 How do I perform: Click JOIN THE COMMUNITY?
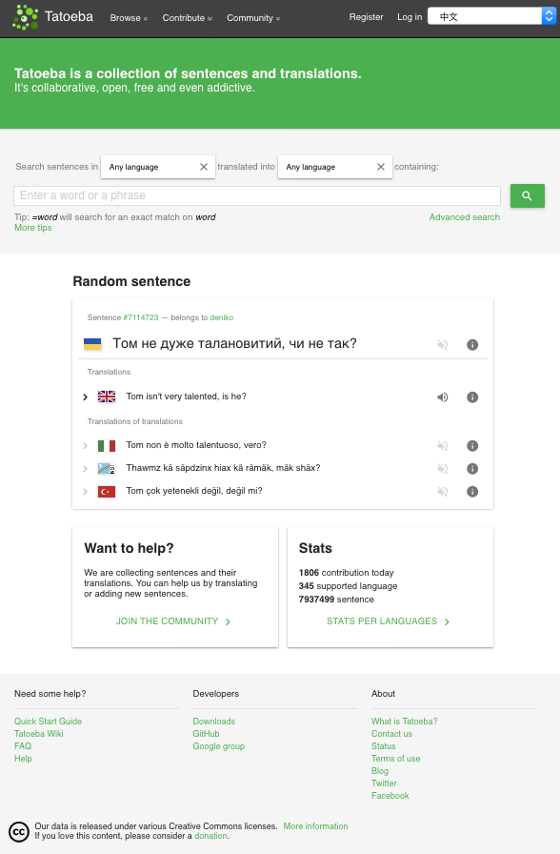coord(173,621)
